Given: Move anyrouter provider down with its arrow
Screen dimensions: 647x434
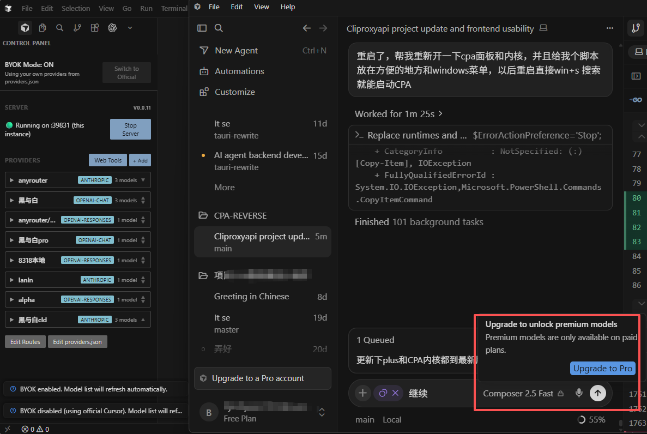Looking at the screenshot, I should [x=143, y=180].
